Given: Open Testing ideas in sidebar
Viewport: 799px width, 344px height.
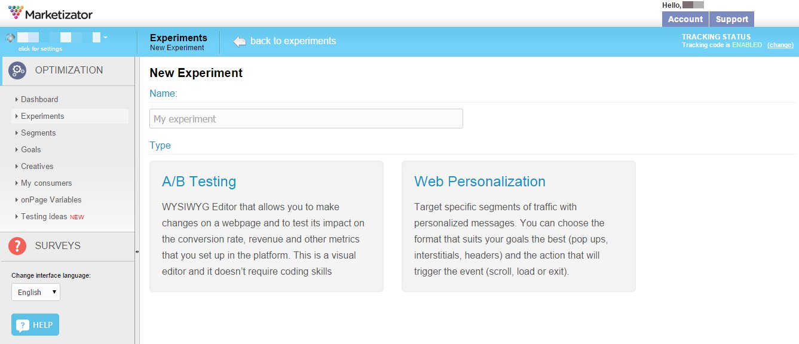Looking at the screenshot, I should tap(44, 216).
